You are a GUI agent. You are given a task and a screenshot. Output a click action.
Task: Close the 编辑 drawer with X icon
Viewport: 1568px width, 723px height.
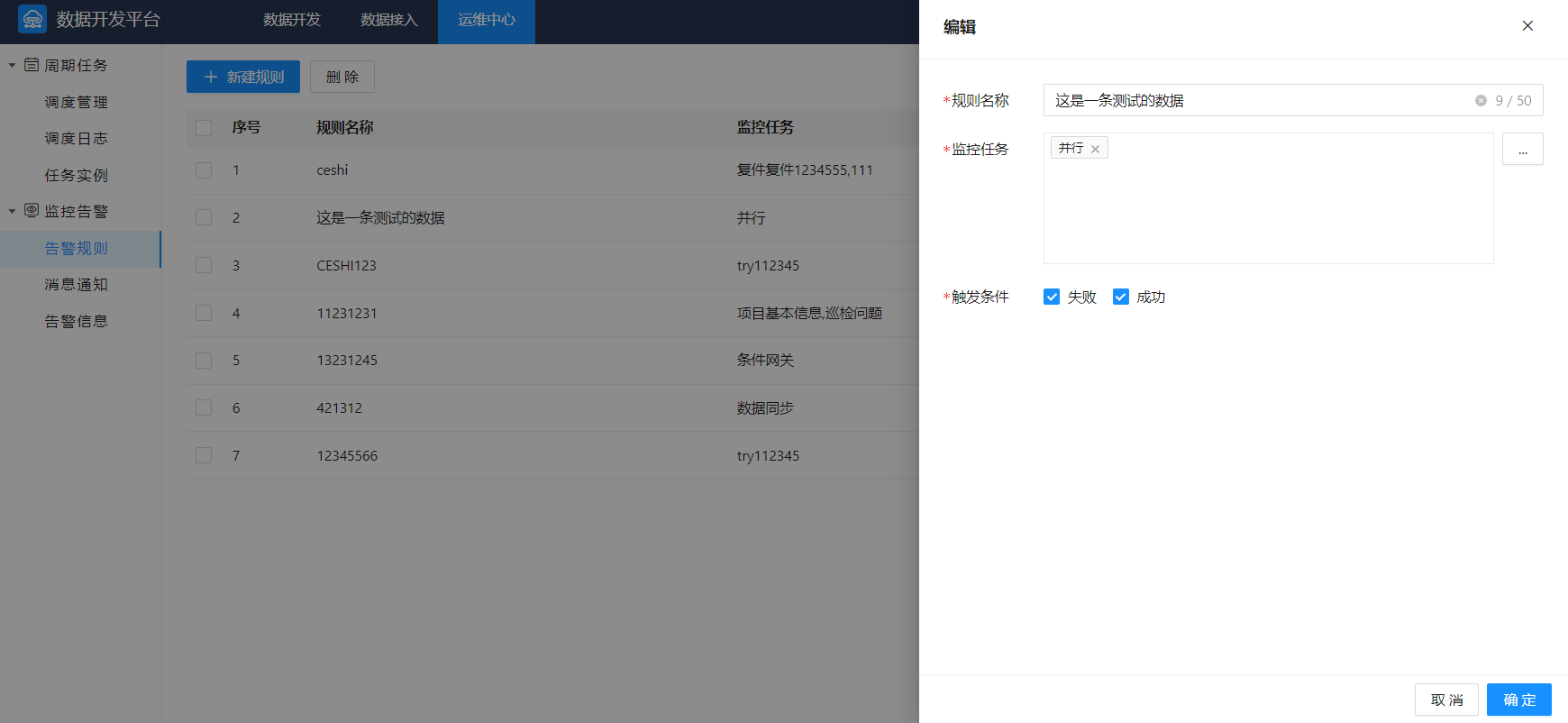pyautogui.click(x=1527, y=26)
